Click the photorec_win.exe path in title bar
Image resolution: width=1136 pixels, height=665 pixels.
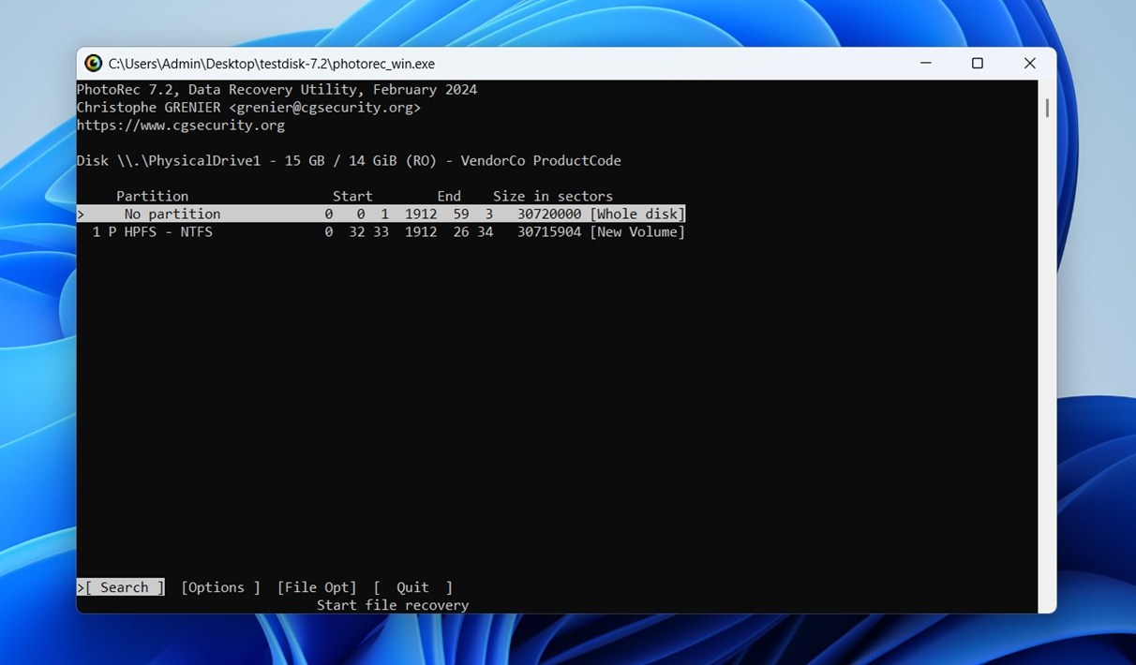(x=271, y=63)
